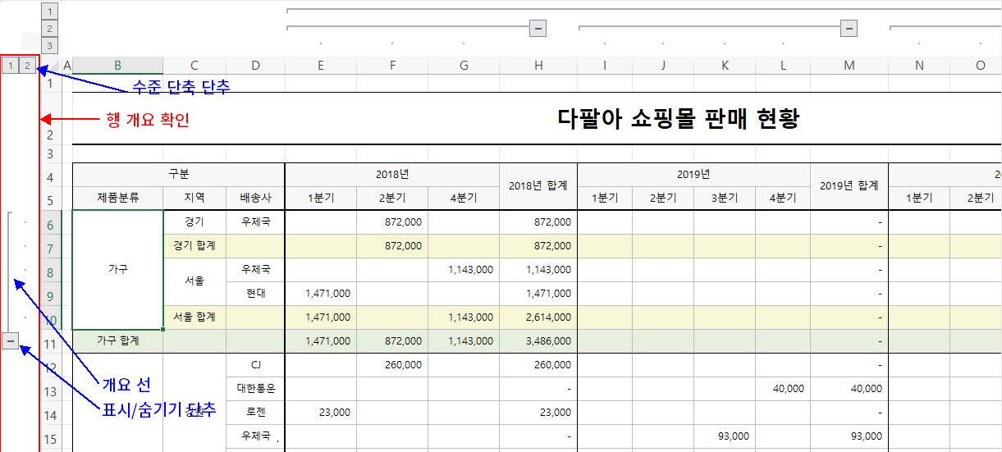Screen dimensions: 1002x452
Task: Click the '서울 합계' cell
Action: (x=194, y=317)
